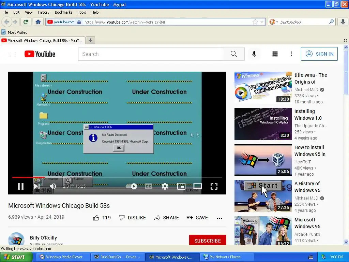Open the YouTube apps grid
The height and width of the screenshot is (262, 349).
275,54
